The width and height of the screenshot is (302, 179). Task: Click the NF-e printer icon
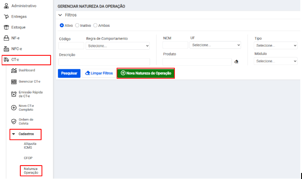click(6, 38)
